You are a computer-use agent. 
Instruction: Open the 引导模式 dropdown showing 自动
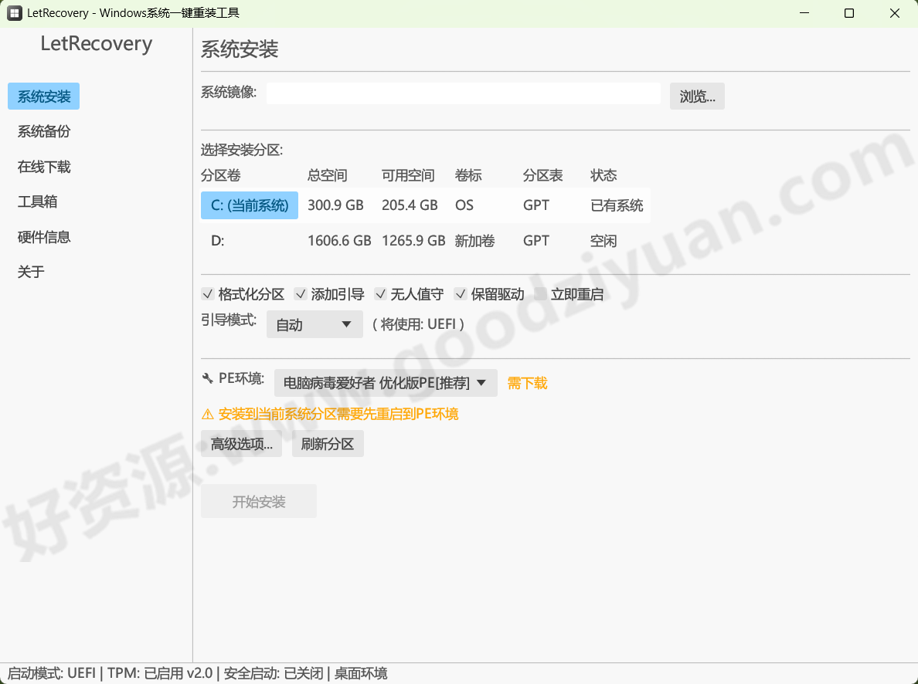[314, 323]
